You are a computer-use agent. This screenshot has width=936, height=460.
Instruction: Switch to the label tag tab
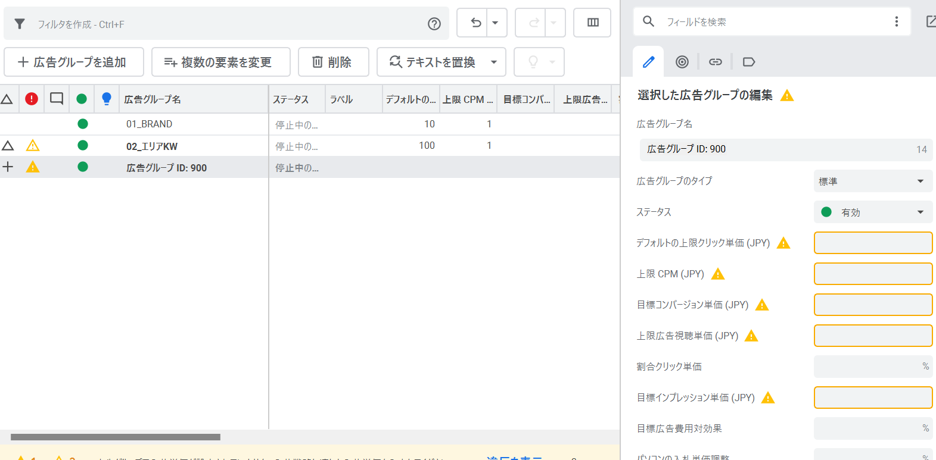pos(749,62)
